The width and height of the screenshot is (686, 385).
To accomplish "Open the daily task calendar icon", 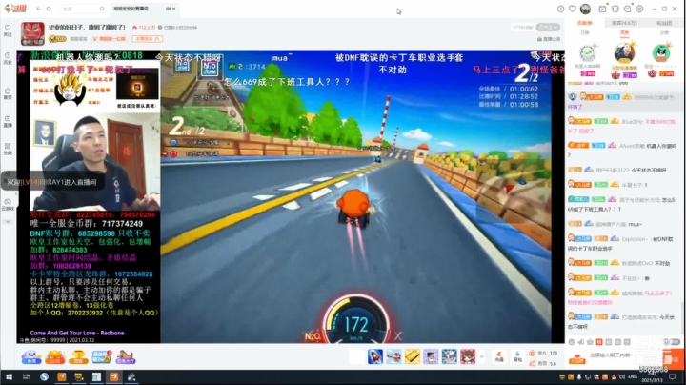I will tap(602, 9).
